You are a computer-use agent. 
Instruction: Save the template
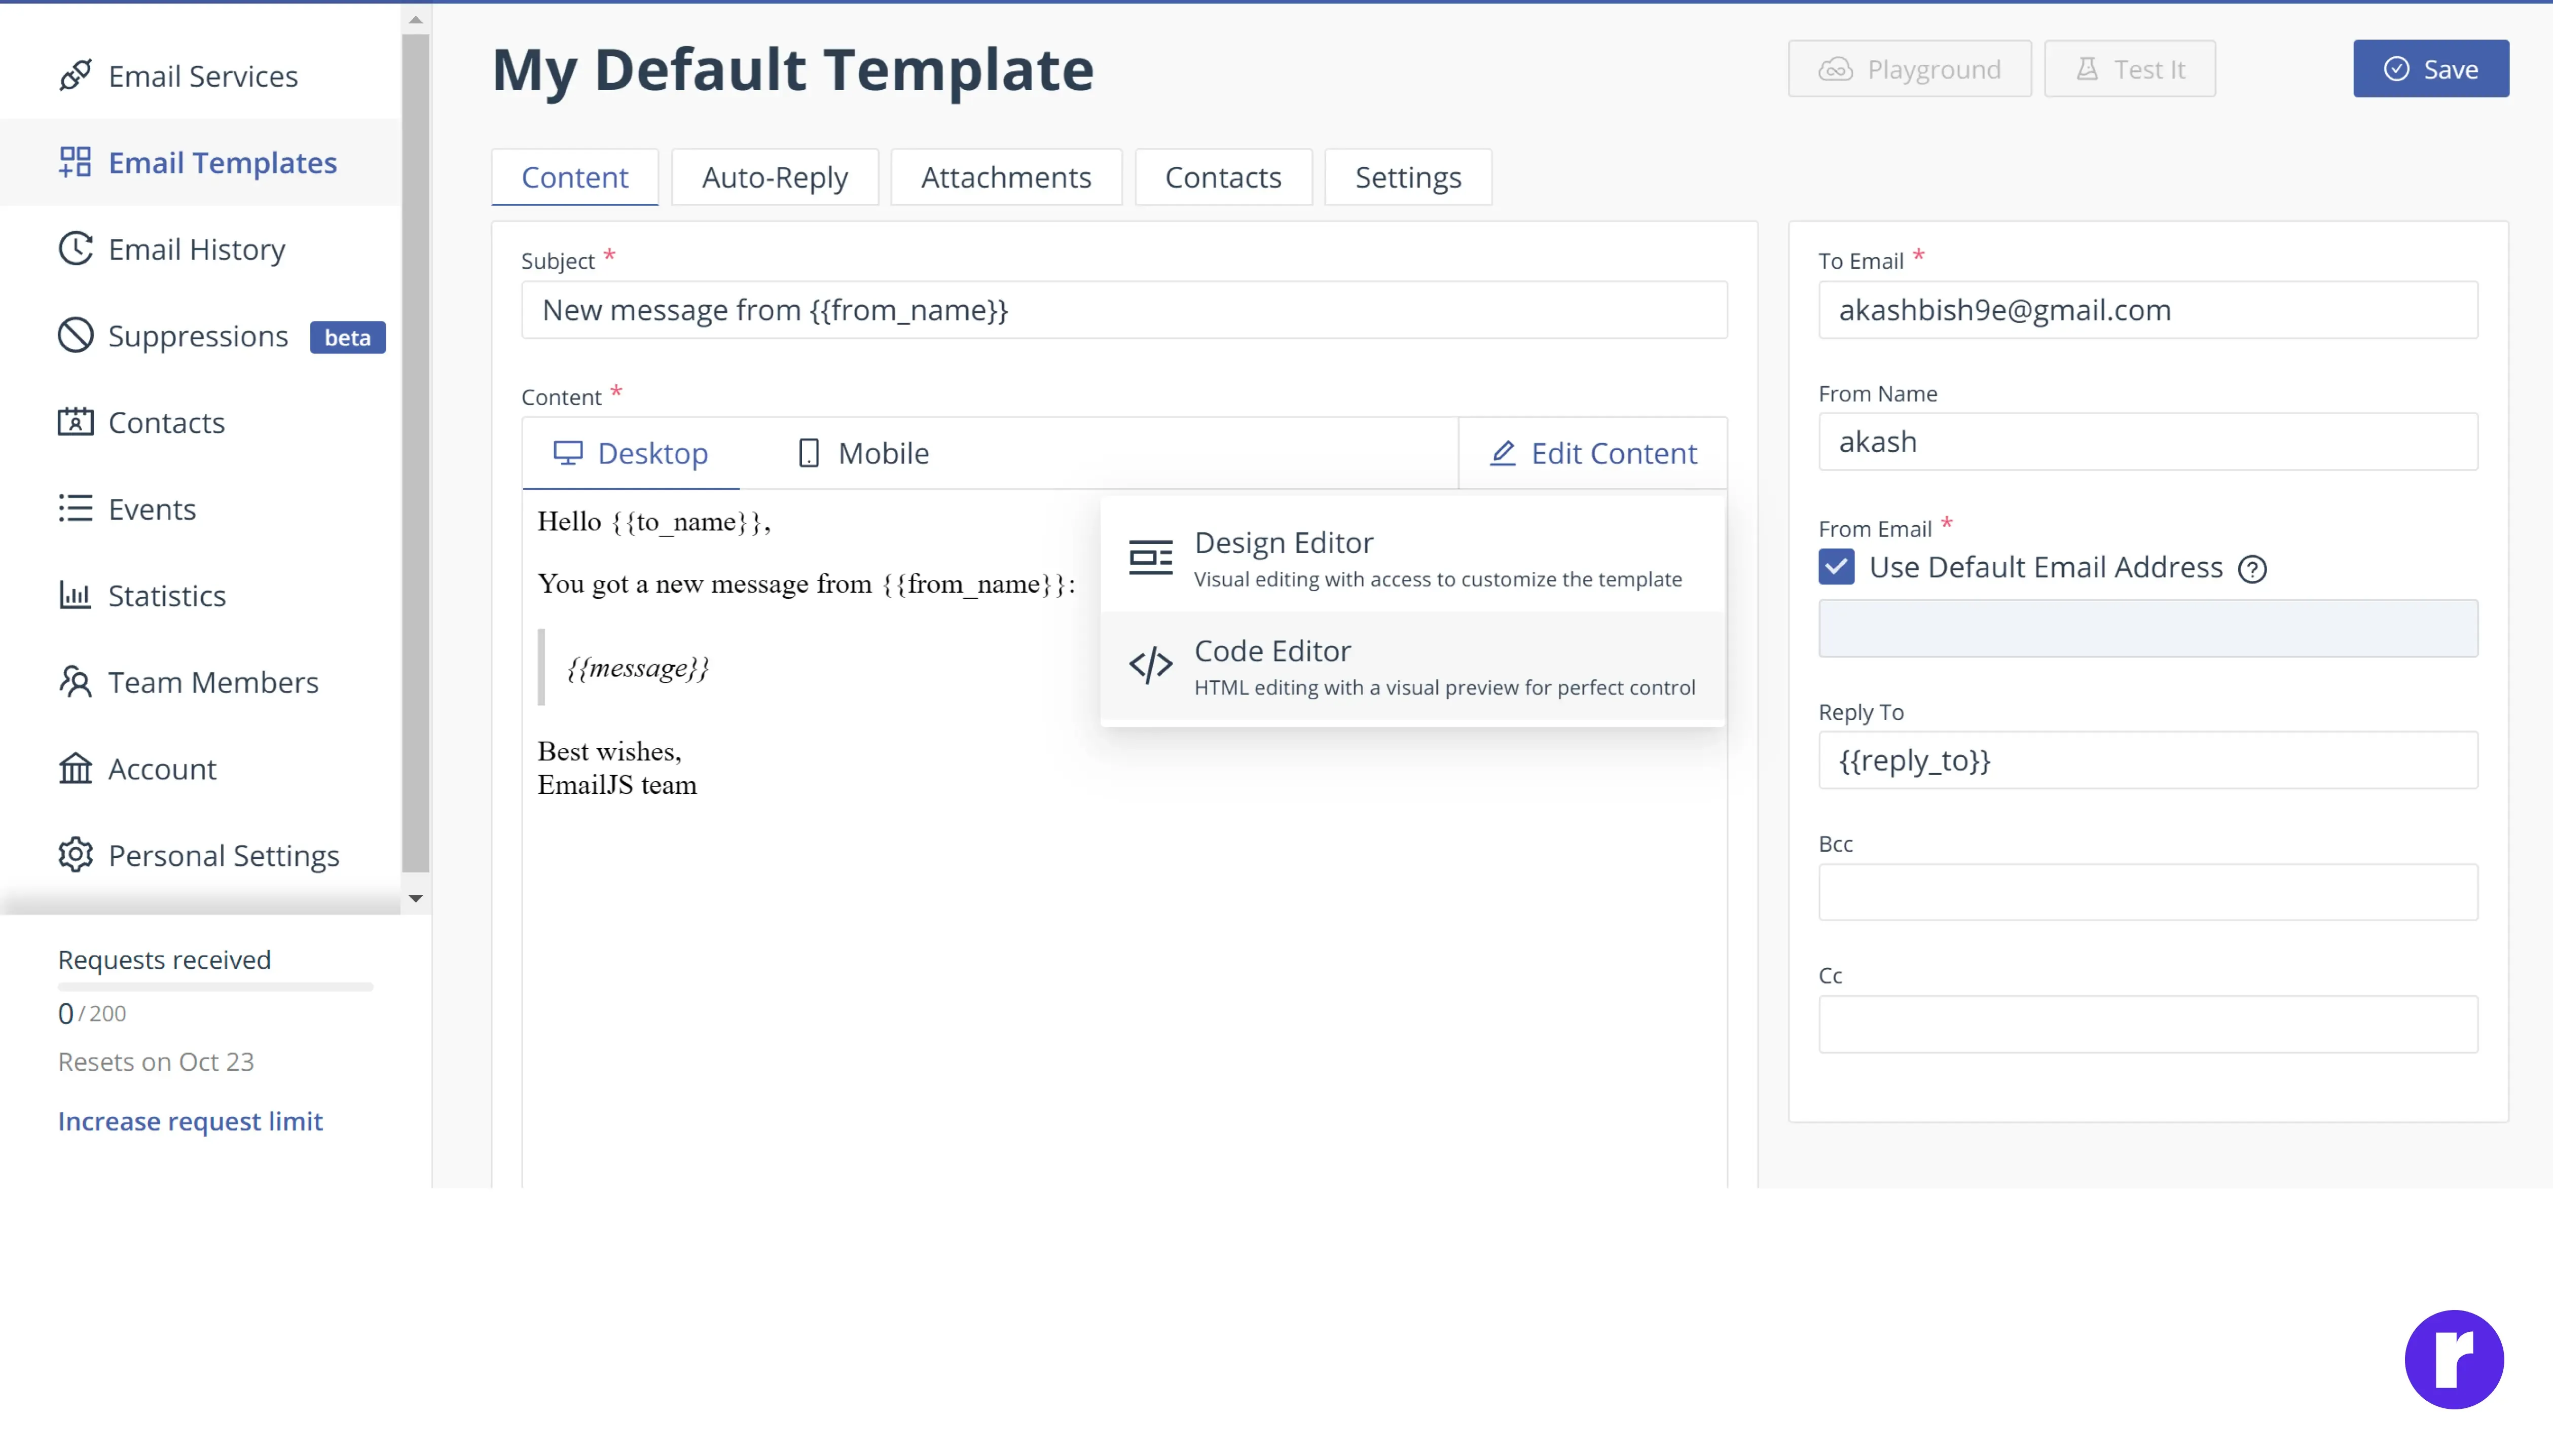pos(2430,69)
